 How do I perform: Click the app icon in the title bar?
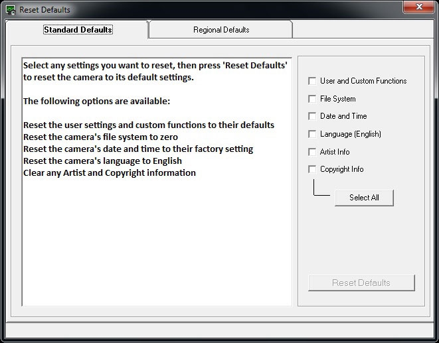[x=11, y=10]
